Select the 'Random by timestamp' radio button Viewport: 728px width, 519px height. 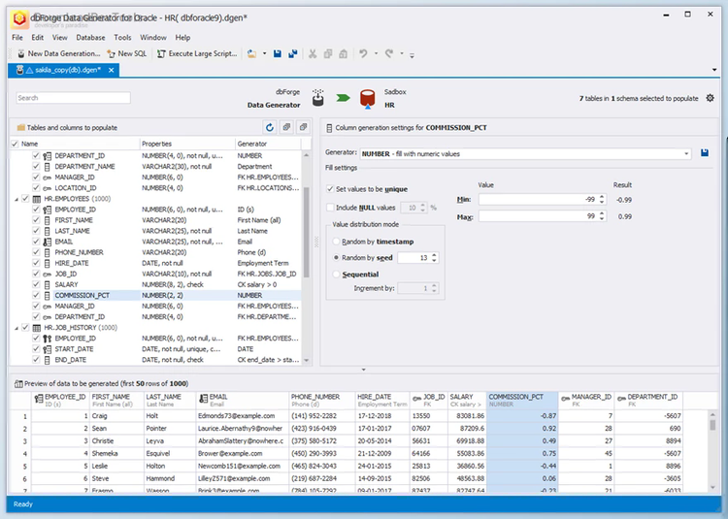336,241
